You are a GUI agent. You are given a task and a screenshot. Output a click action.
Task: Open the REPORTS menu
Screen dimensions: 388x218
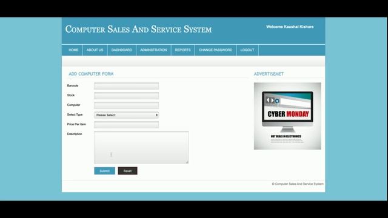182,50
